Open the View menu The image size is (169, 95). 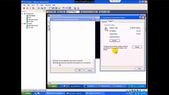[x=33, y=5]
